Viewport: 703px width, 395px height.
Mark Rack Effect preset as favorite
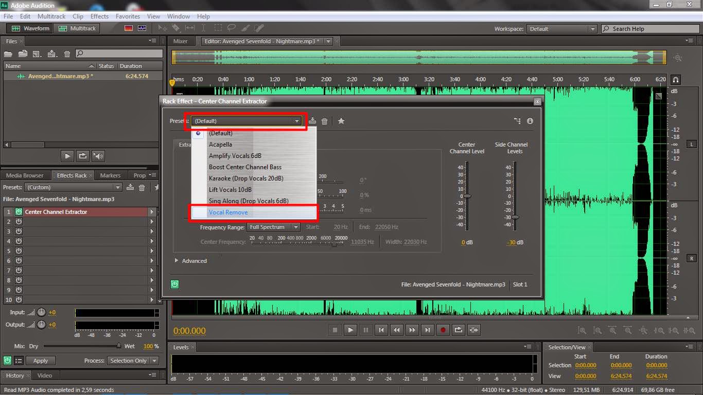click(341, 121)
